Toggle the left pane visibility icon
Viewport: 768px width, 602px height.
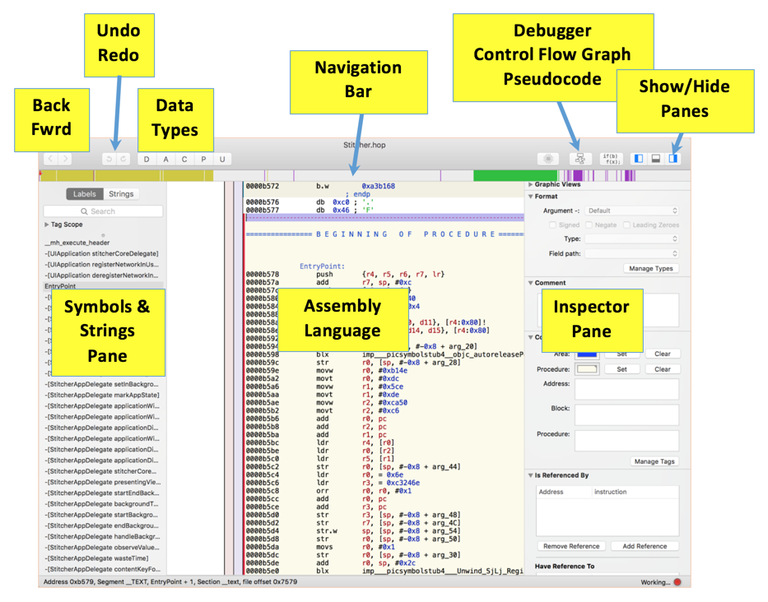pyautogui.click(x=639, y=159)
